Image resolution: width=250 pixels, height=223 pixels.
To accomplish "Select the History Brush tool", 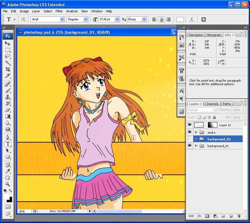I will (8, 103).
